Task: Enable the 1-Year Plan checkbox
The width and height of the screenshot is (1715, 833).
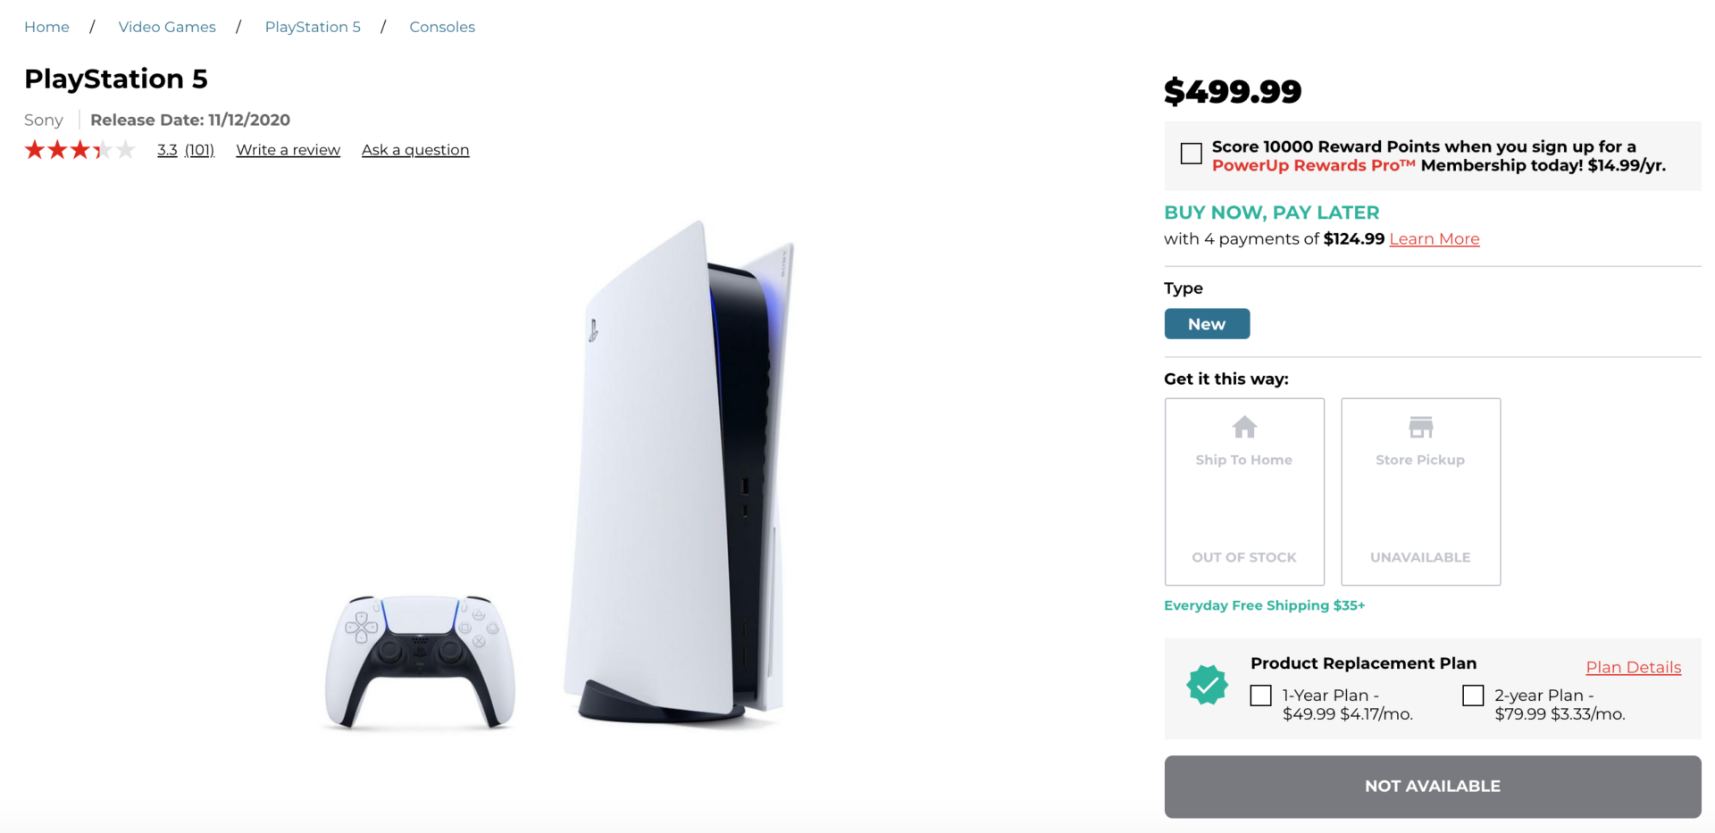Action: [1260, 696]
